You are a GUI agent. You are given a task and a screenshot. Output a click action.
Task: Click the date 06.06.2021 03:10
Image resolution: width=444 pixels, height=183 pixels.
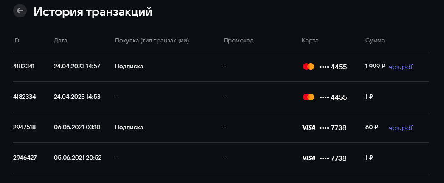point(77,128)
